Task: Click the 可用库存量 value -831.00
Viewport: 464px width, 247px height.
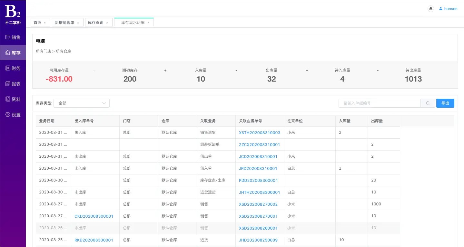Action: [x=59, y=79]
